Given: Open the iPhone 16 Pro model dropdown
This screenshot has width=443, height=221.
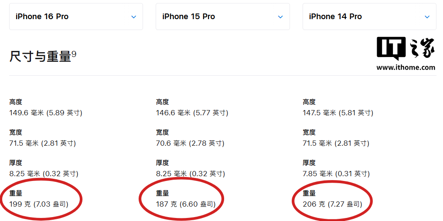Looking at the screenshot, I should coord(76,17).
